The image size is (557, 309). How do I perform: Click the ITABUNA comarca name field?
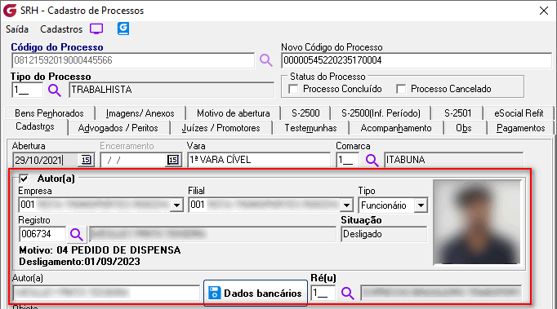point(453,160)
